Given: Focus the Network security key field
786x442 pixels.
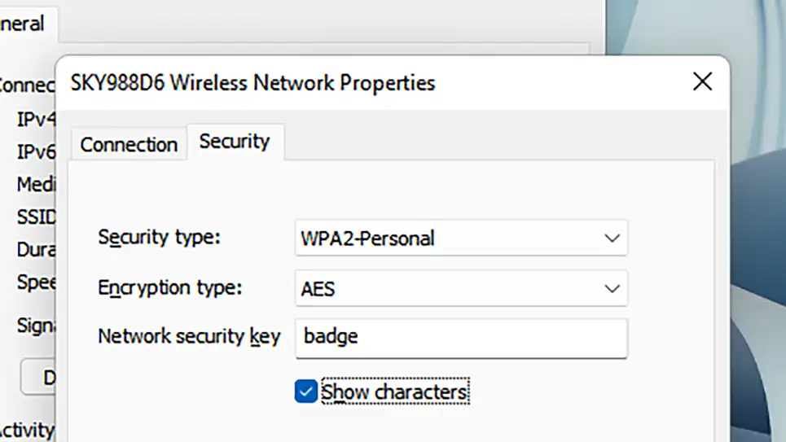Looking at the screenshot, I should click(460, 337).
